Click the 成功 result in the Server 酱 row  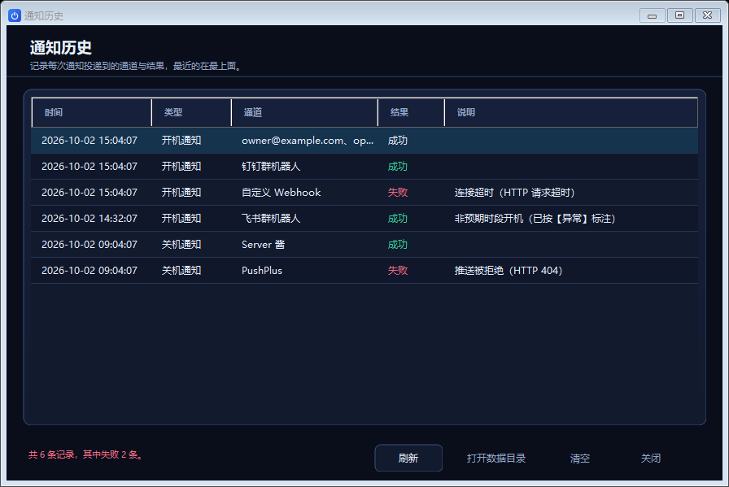398,245
